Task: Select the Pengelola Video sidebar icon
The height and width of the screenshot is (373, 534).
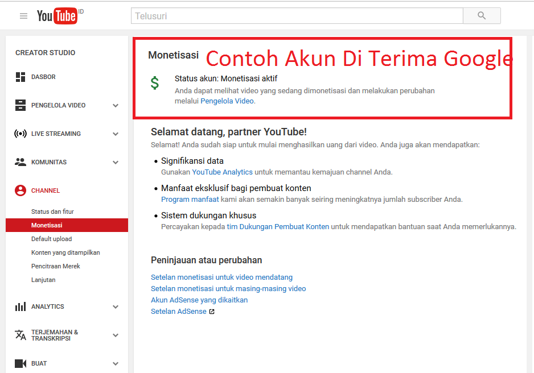Action: [22, 105]
